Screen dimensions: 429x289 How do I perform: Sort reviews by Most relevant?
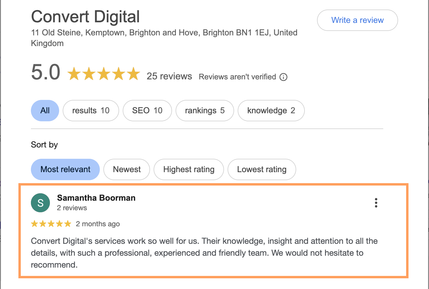pos(65,169)
